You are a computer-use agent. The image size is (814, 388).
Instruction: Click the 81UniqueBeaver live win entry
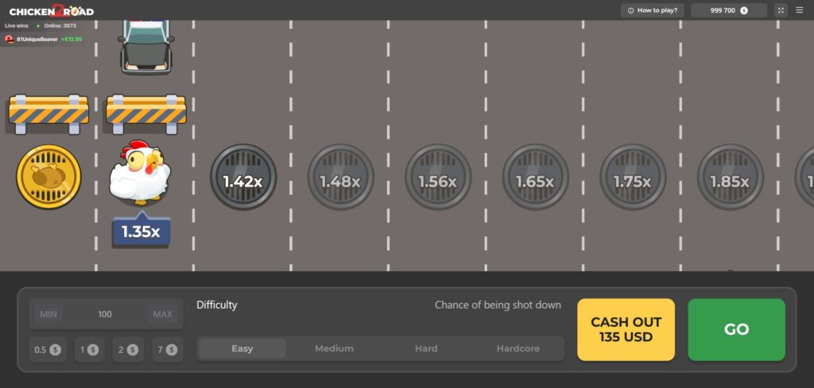pyautogui.click(x=44, y=40)
